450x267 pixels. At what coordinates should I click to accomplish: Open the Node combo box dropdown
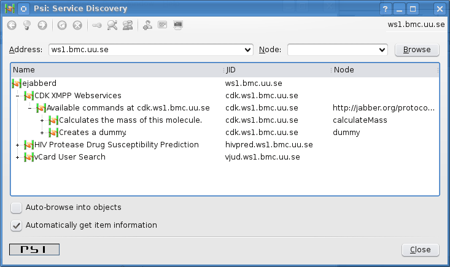[x=382, y=50]
